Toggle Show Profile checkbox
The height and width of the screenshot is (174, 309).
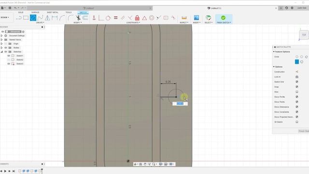click(x=297, y=97)
